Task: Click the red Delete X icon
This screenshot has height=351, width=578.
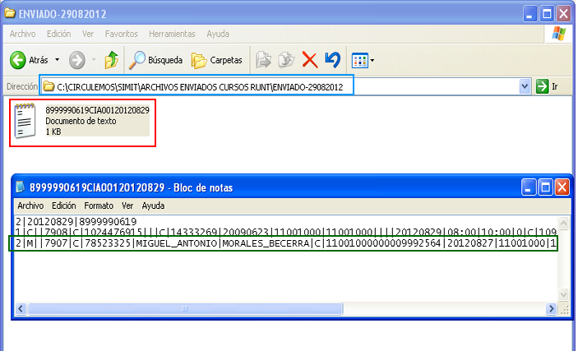Action: point(310,60)
